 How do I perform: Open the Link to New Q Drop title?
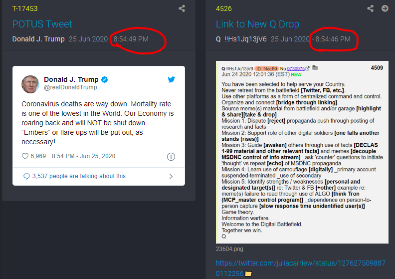point(257,24)
